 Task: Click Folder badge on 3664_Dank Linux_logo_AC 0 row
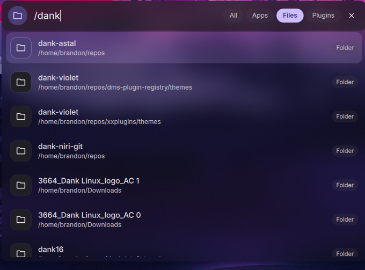click(345, 220)
